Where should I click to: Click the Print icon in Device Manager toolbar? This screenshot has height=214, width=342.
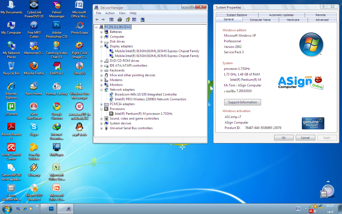pos(120,20)
